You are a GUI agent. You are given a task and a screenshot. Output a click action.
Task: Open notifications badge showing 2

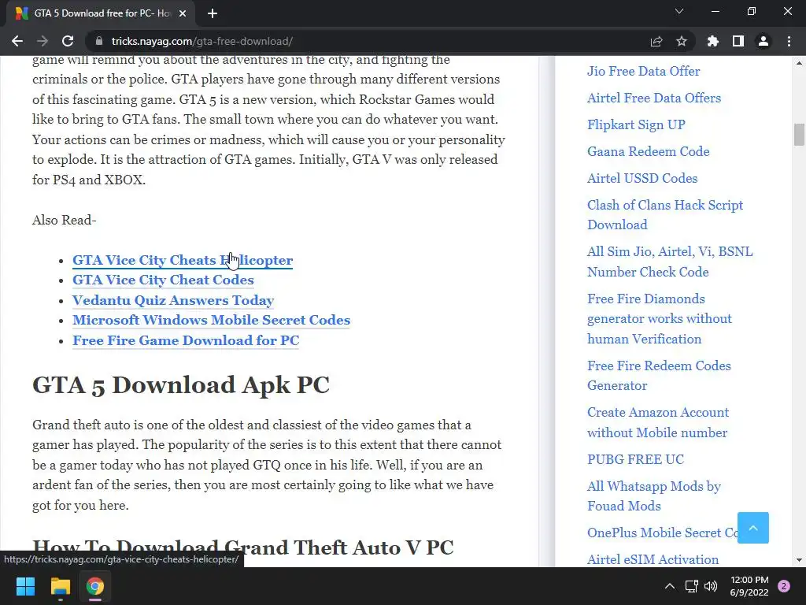pos(784,586)
